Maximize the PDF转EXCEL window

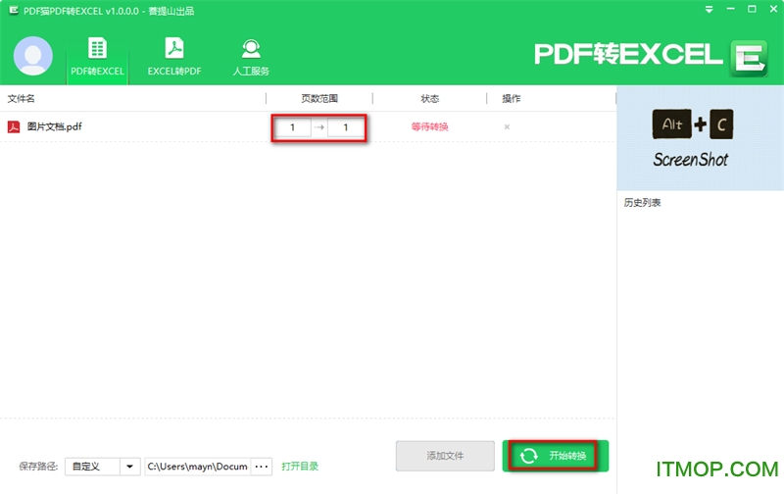point(752,10)
